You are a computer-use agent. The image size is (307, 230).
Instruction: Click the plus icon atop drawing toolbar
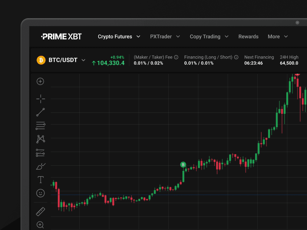40,81
